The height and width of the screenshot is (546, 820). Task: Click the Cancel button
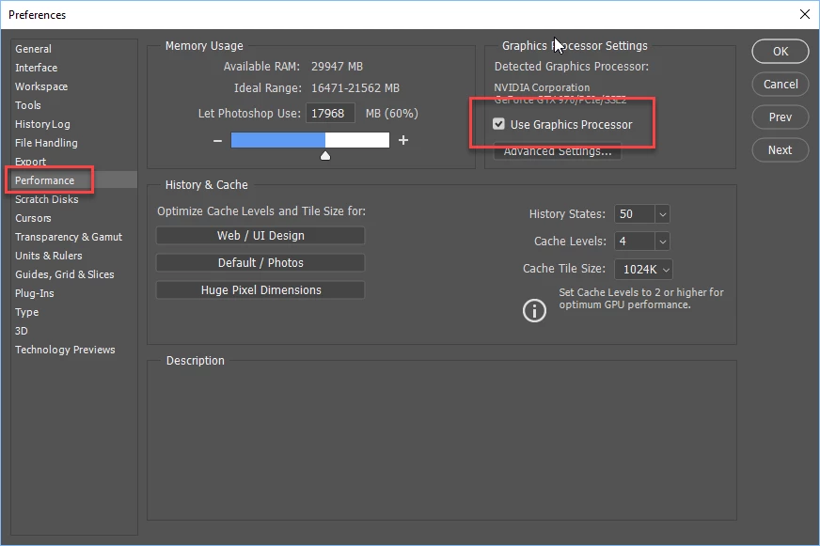[781, 85]
